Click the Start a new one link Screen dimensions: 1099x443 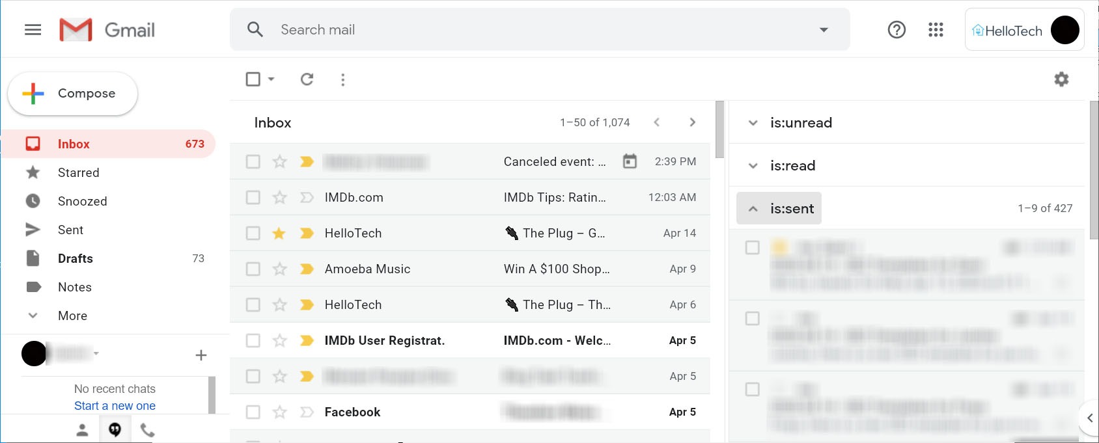[115, 406]
